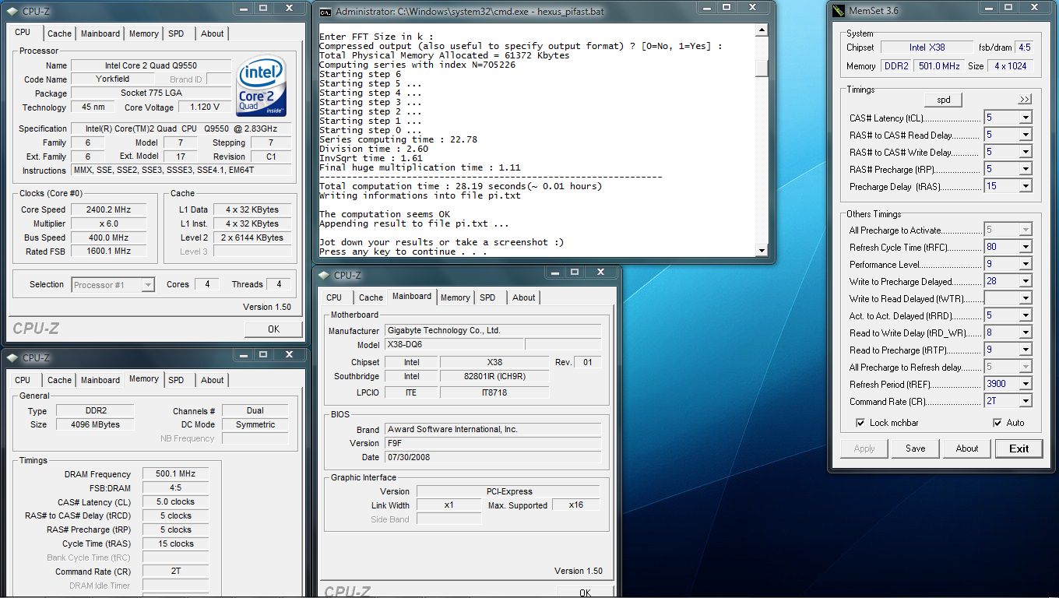Screen dimensions: 1059x598
Task: Click the Exit button in MemSet
Action: [1019, 448]
